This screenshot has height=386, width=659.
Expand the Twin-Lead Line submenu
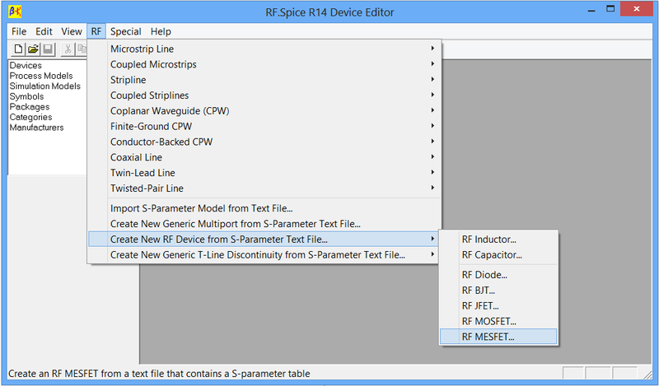coord(264,173)
